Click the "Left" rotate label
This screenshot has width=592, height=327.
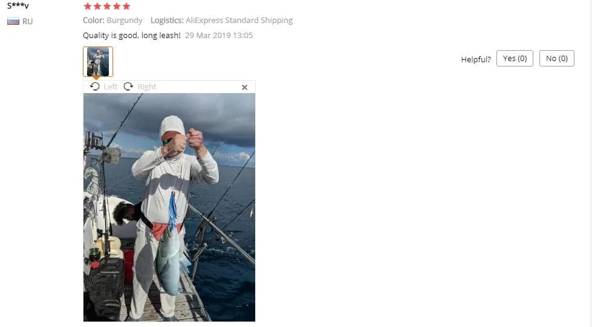111,87
